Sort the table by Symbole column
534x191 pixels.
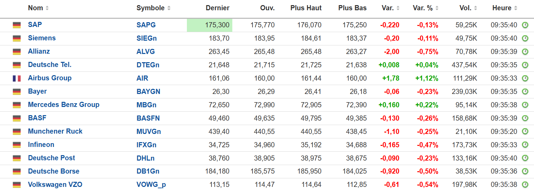153,8
